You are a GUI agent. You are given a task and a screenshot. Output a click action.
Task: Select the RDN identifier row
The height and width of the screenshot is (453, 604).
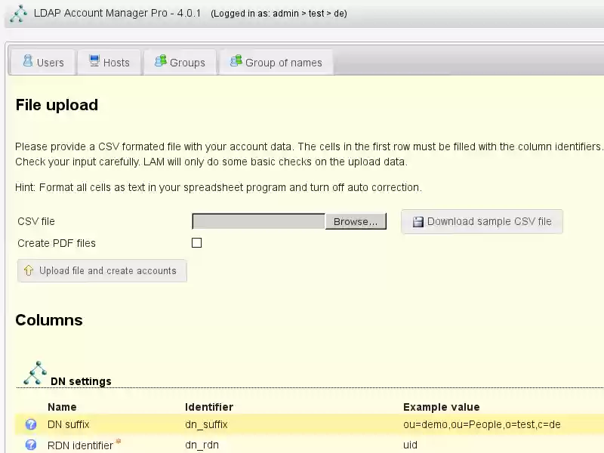point(226,445)
